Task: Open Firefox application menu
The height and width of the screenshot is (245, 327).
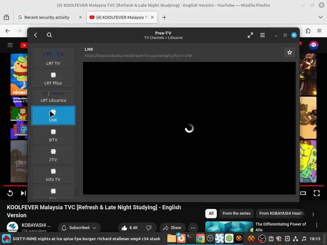Action: tap(319, 31)
